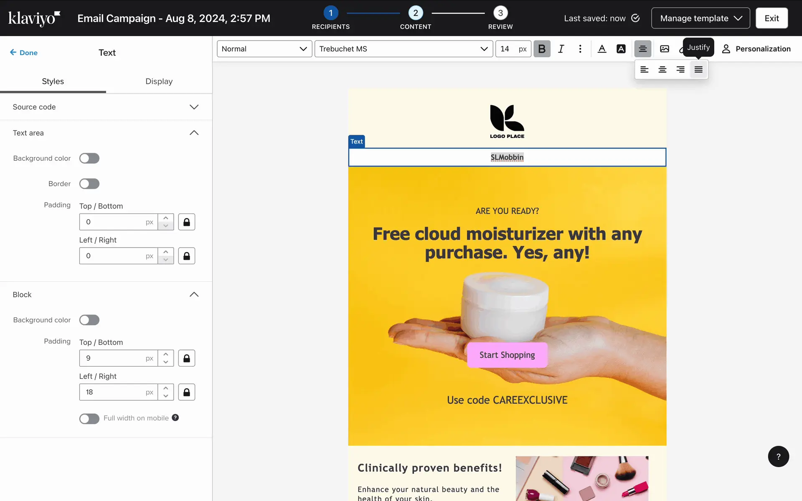Enable Text area background color toggle
Screen dimensions: 802x501
(x=89, y=158)
